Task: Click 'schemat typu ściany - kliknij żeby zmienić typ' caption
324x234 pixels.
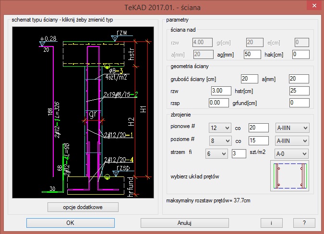Action: (62, 20)
